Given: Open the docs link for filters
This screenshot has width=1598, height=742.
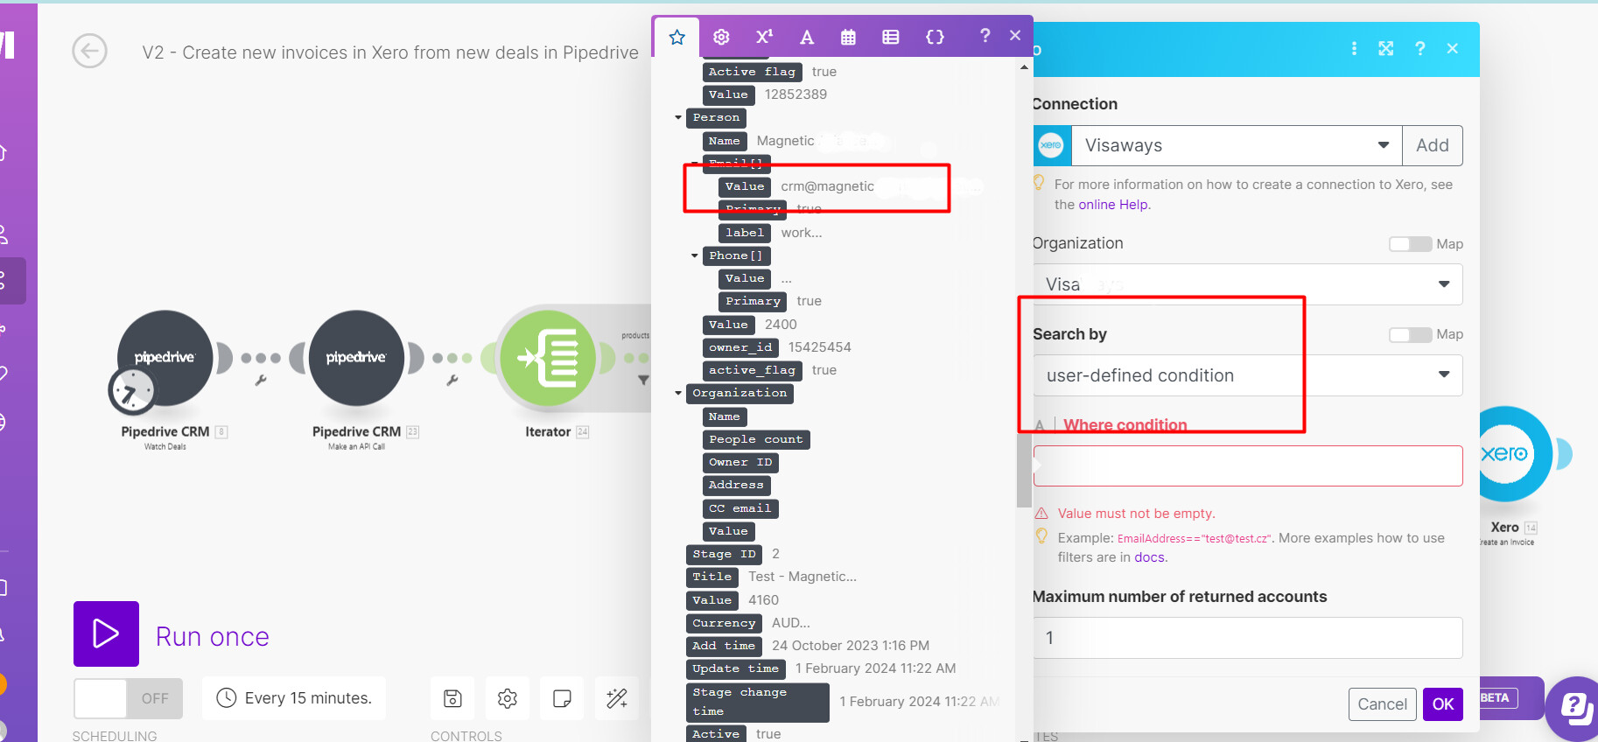Looking at the screenshot, I should pyautogui.click(x=1150, y=557).
